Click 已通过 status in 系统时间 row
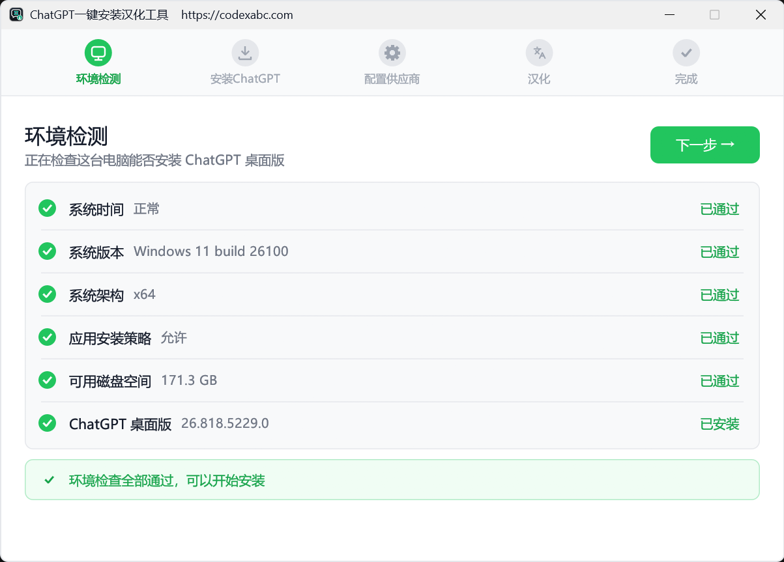This screenshot has height=562, width=784. pyautogui.click(x=720, y=209)
